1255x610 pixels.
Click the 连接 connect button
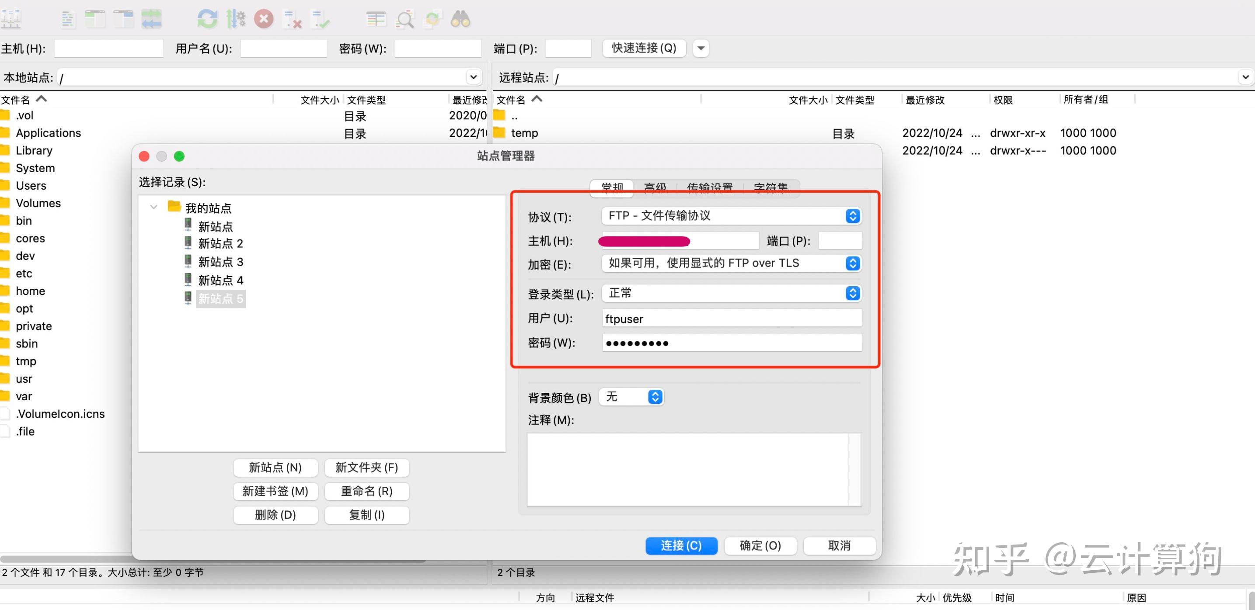[681, 546]
